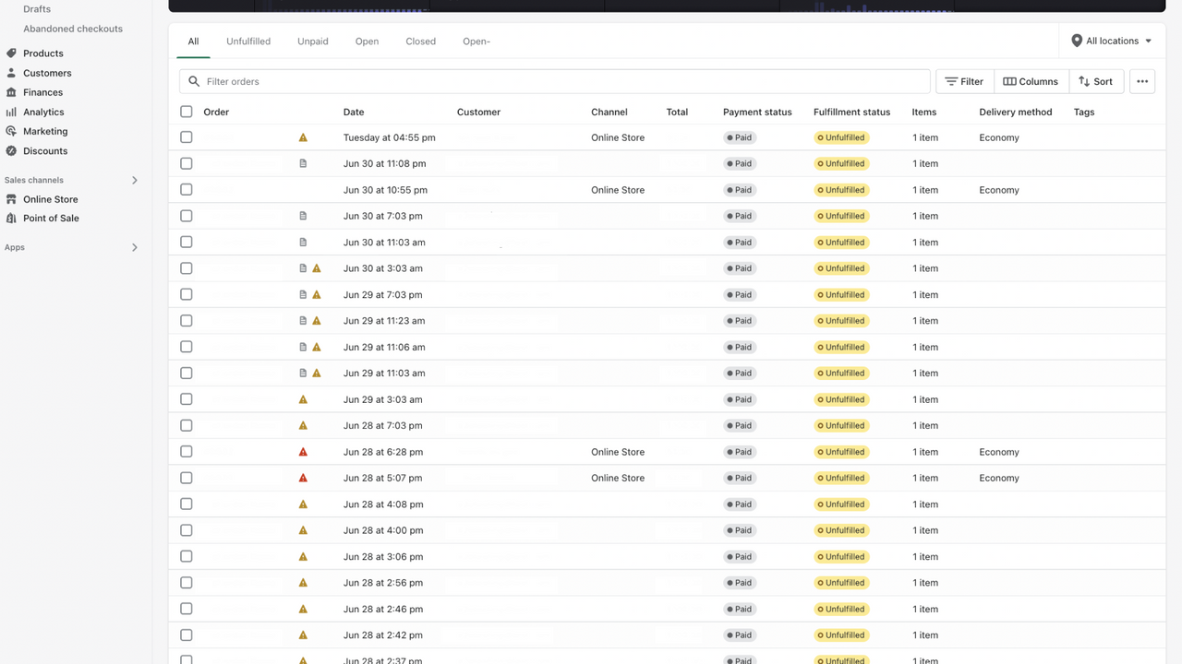Check the checkbox on the Jun 29 3:03 am order
Screen dimensions: 1182x664
coord(186,399)
